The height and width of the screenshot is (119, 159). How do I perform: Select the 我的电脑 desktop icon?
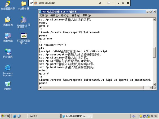coord(8,36)
